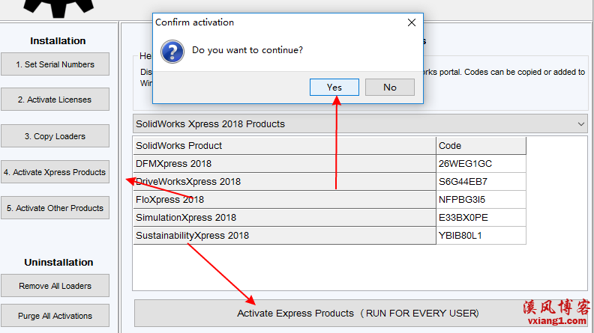Screen dimensions: 594x333
Task: Click the Uninstallation section heading
Action: (x=58, y=263)
